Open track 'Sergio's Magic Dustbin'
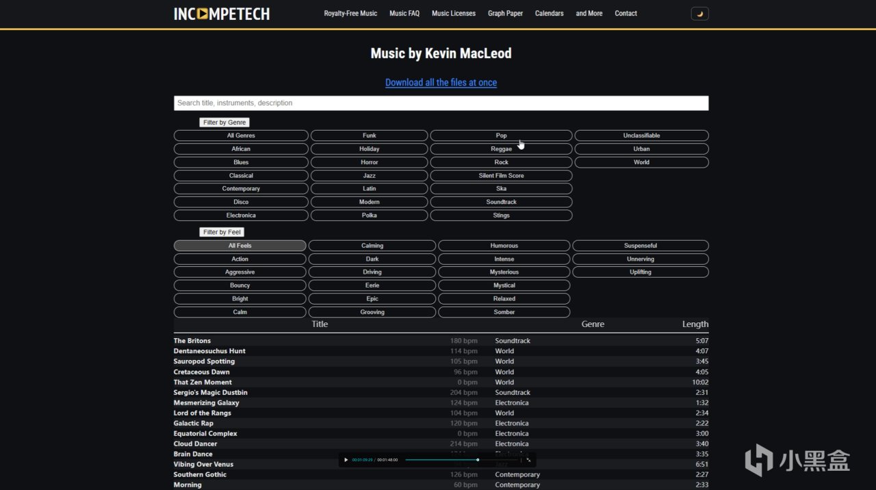This screenshot has height=490, width=876. click(x=211, y=393)
